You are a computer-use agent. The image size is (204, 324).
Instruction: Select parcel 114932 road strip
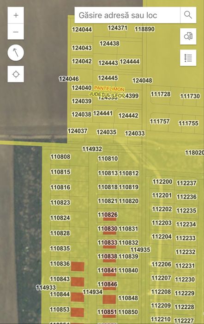pyautogui.click(x=92, y=149)
